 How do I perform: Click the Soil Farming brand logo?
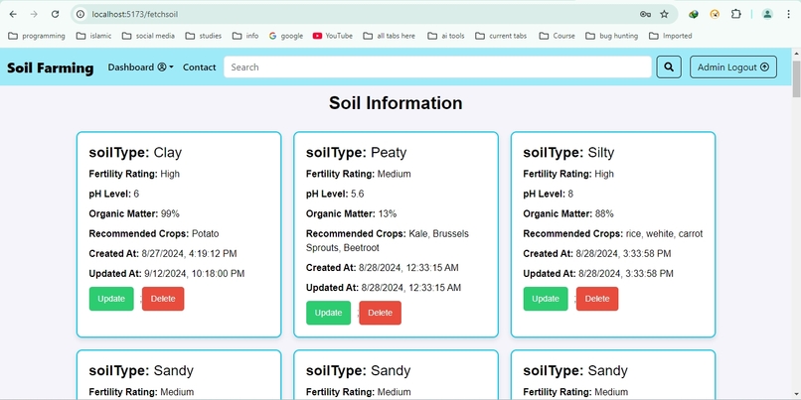(51, 67)
